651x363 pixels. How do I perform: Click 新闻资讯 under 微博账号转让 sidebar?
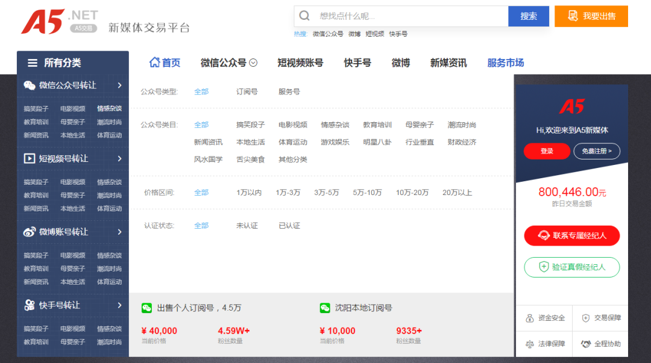coord(36,282)
